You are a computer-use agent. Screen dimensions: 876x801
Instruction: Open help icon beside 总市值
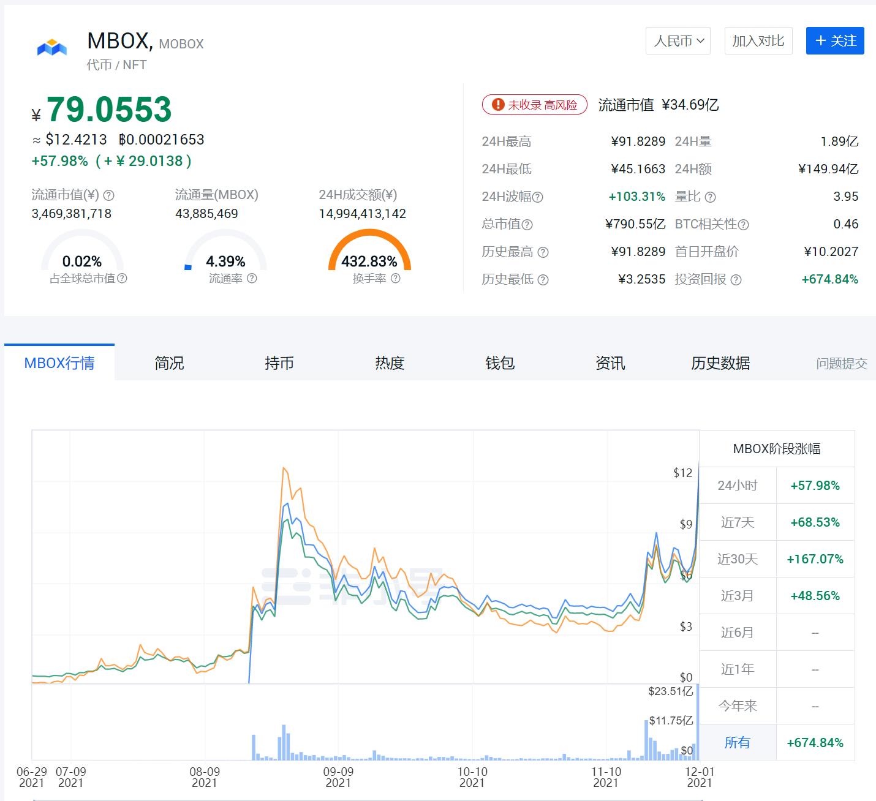527,225
